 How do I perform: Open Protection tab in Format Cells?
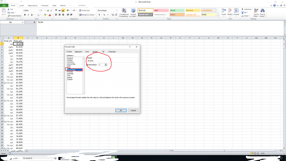point(112,52)
